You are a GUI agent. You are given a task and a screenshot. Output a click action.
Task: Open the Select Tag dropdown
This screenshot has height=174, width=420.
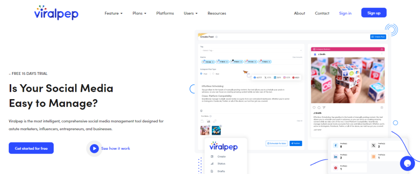pyautogui.click(x=251, y=50)
